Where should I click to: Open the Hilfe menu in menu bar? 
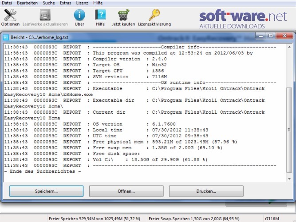98,3
